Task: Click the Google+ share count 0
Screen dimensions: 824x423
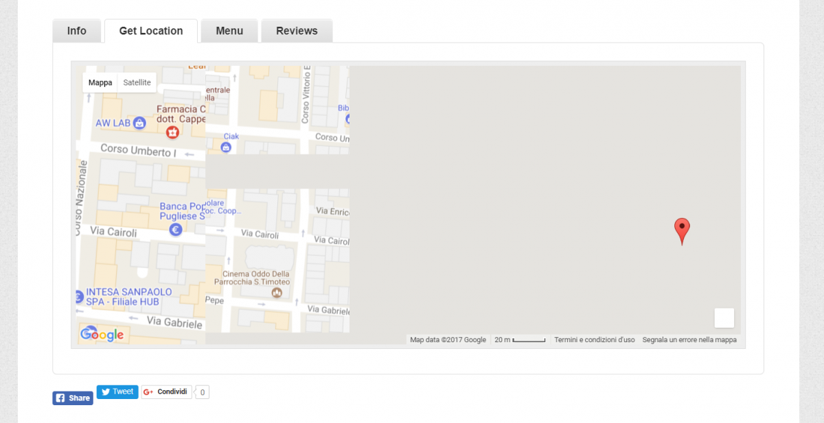Action: coord(202,393)
